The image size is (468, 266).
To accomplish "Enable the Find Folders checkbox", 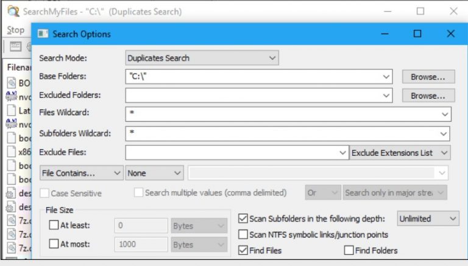I will (349, 250).
